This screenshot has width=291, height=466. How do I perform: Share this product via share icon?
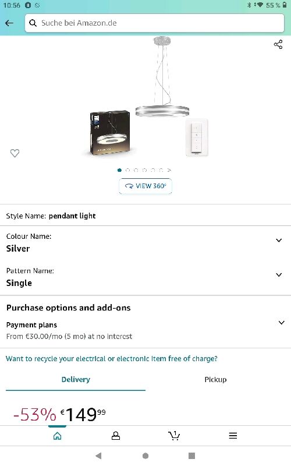click(x=278, y=45)
